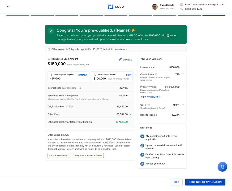Click the checkmark icon in congrats banner
Viewport: 232px width, 191px height.
[51, 31]
